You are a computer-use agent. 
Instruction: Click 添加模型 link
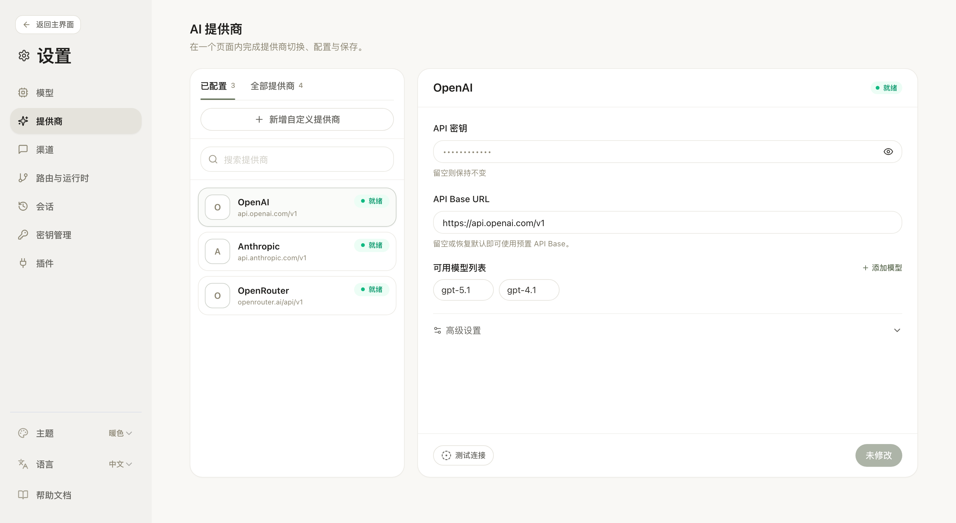coord(882,268)
